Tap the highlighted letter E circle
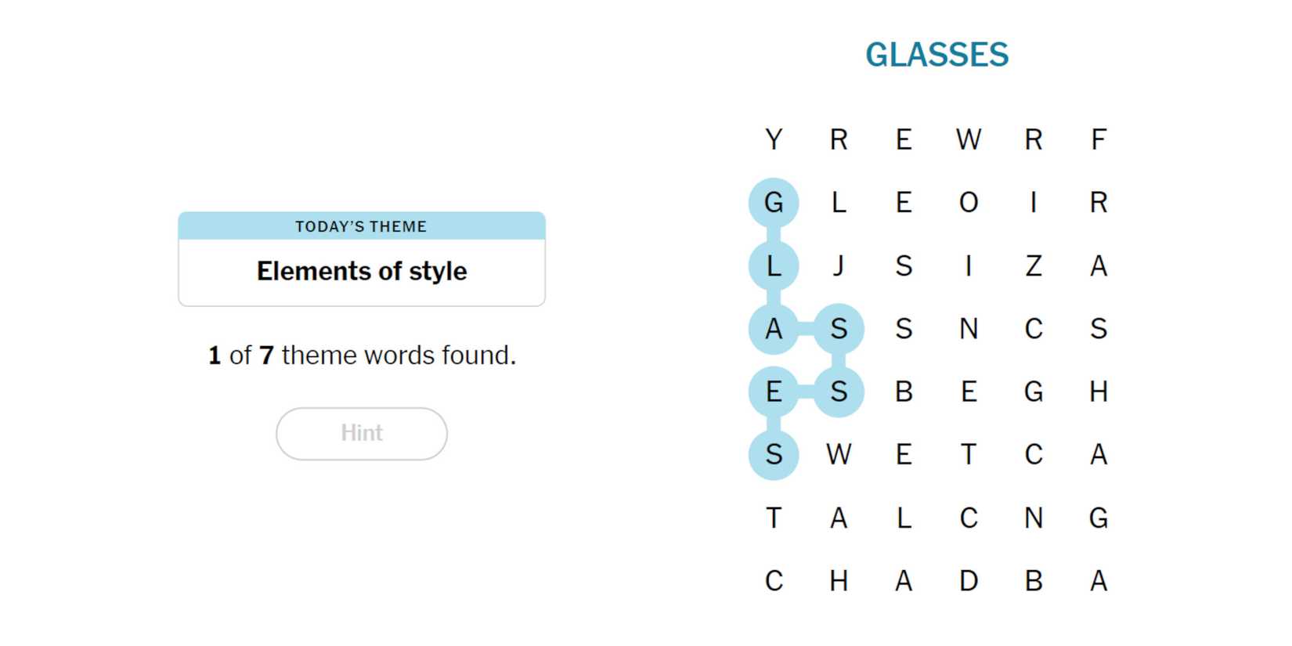 [774, 392]
